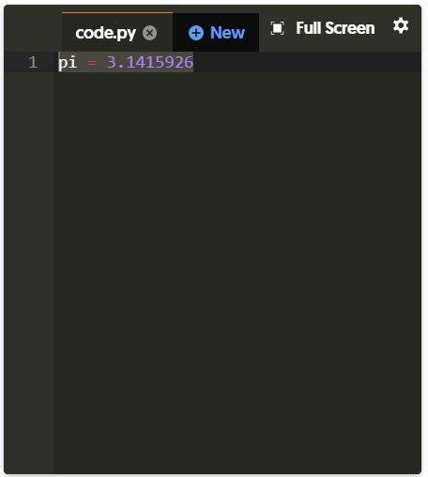Click the Full Screen square icon

click(277, 28)
